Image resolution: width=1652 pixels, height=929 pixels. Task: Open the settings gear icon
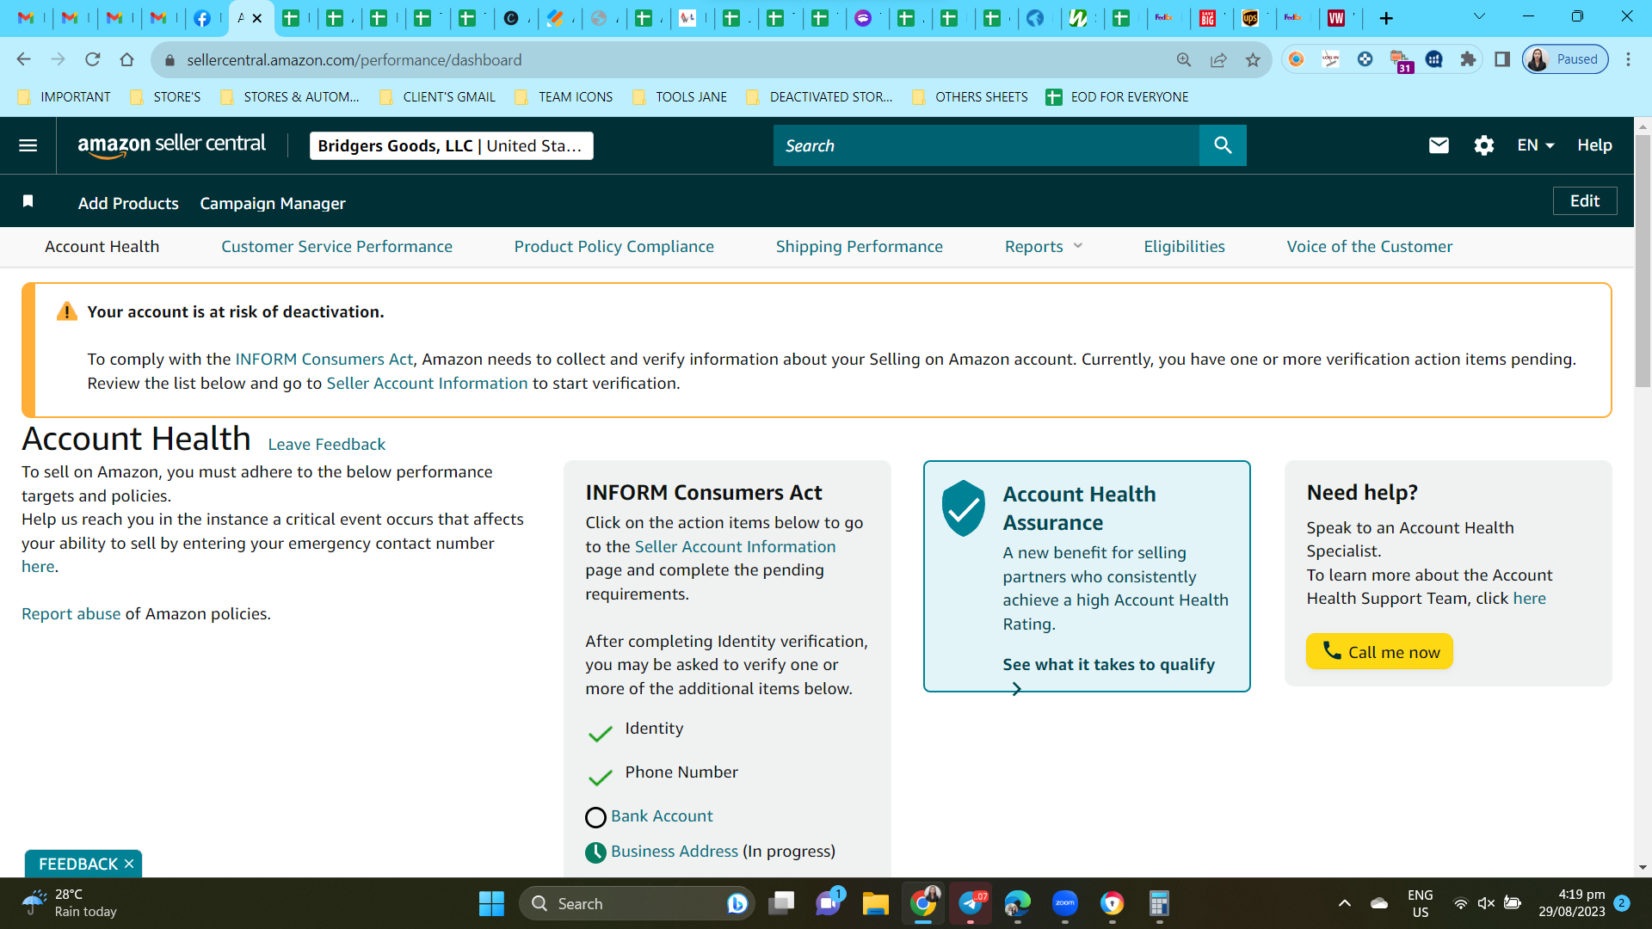(1483, 145)
